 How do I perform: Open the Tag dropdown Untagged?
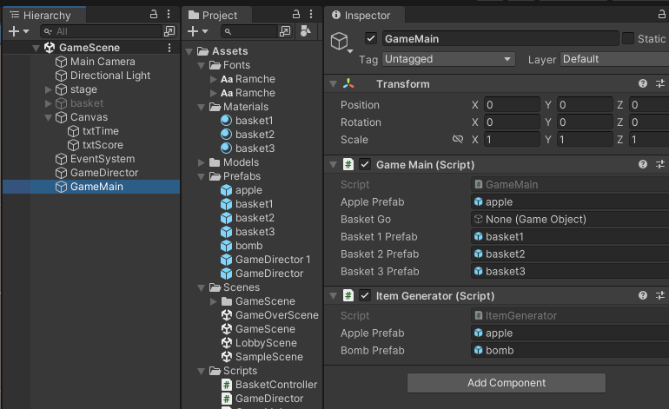(x=448, y=59)
